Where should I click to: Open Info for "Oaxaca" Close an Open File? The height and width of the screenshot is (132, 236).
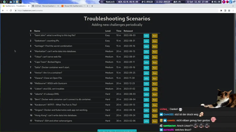pos(146,79)
